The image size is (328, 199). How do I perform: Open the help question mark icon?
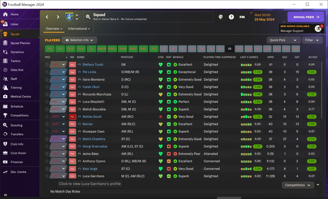pyautogui.click(x=231, y=17)
